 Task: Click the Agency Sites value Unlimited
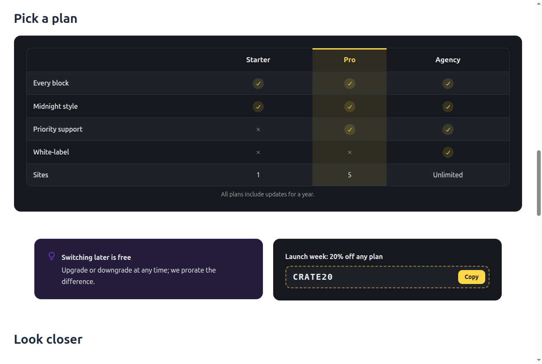click(448, 175)
